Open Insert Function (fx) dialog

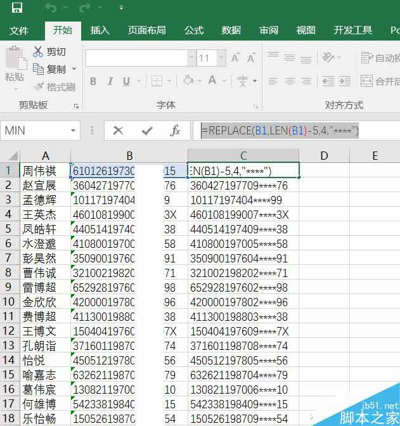tap(176, 131)
